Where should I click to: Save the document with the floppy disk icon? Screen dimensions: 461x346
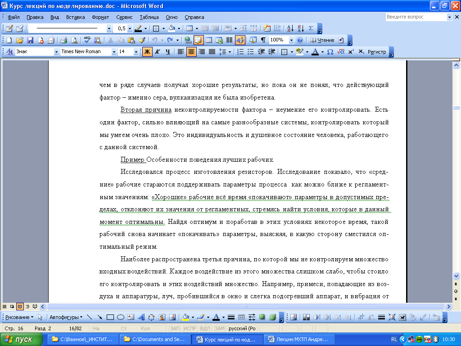[30, 40]
